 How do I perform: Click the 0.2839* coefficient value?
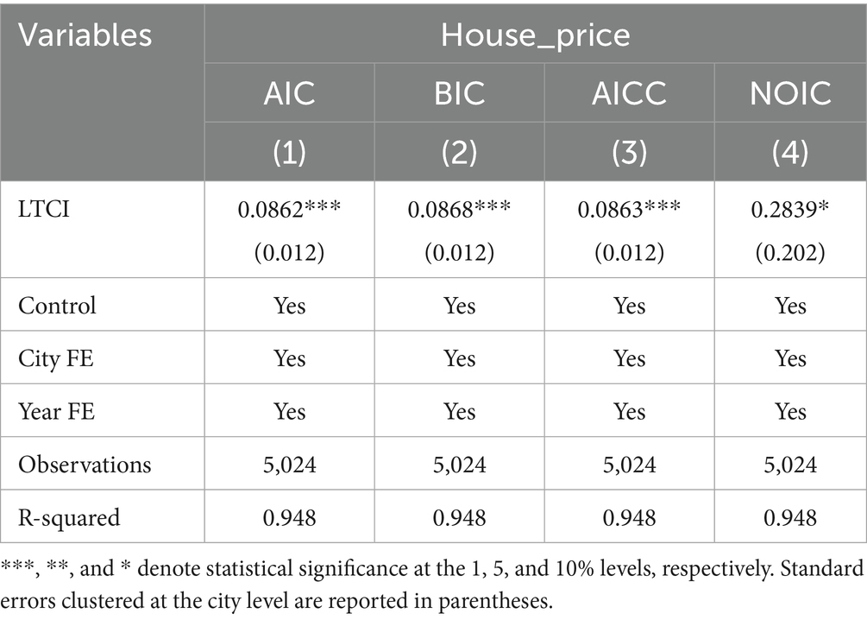[x=790, y=208]
